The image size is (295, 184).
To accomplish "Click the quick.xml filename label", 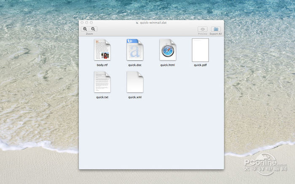I will (x=135, y=97).
